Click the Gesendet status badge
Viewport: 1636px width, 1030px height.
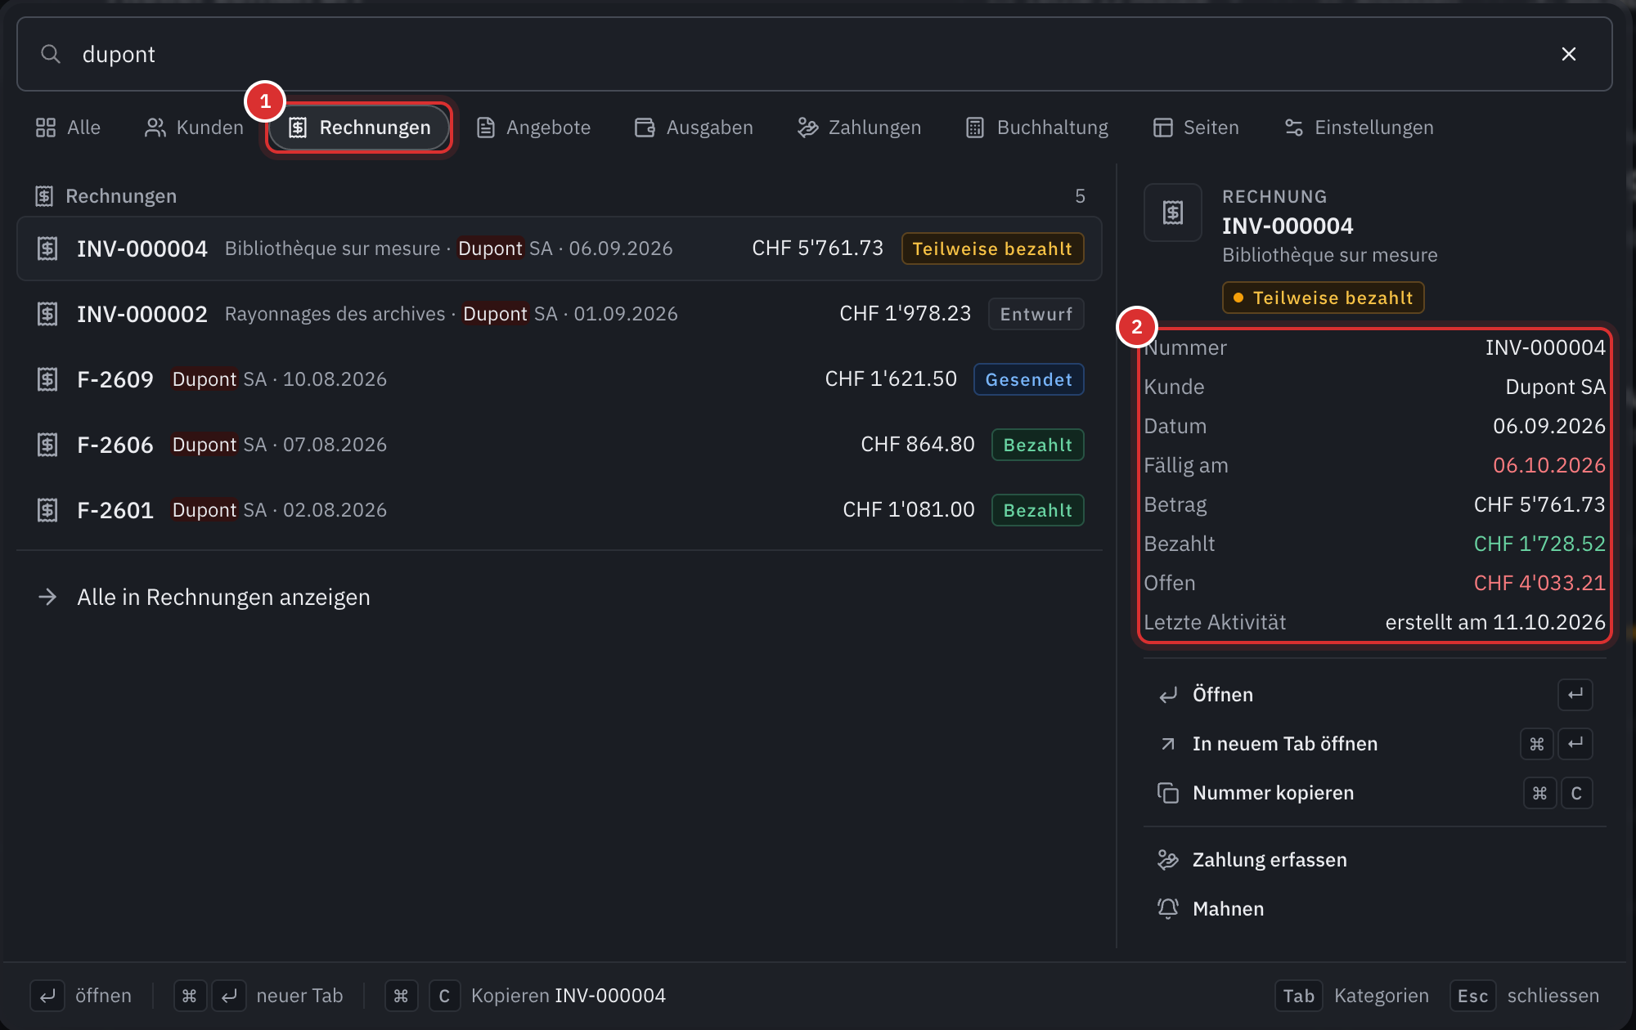tap(1028, 379)
